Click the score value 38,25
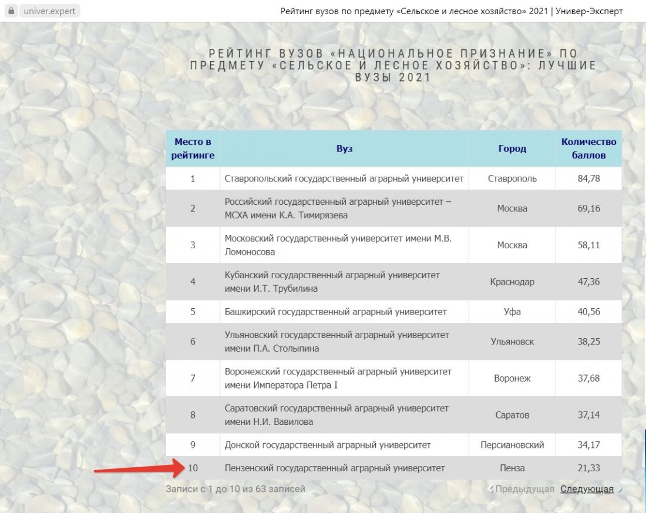This screenshot has width=646, height=513. (x=588, y=342)
